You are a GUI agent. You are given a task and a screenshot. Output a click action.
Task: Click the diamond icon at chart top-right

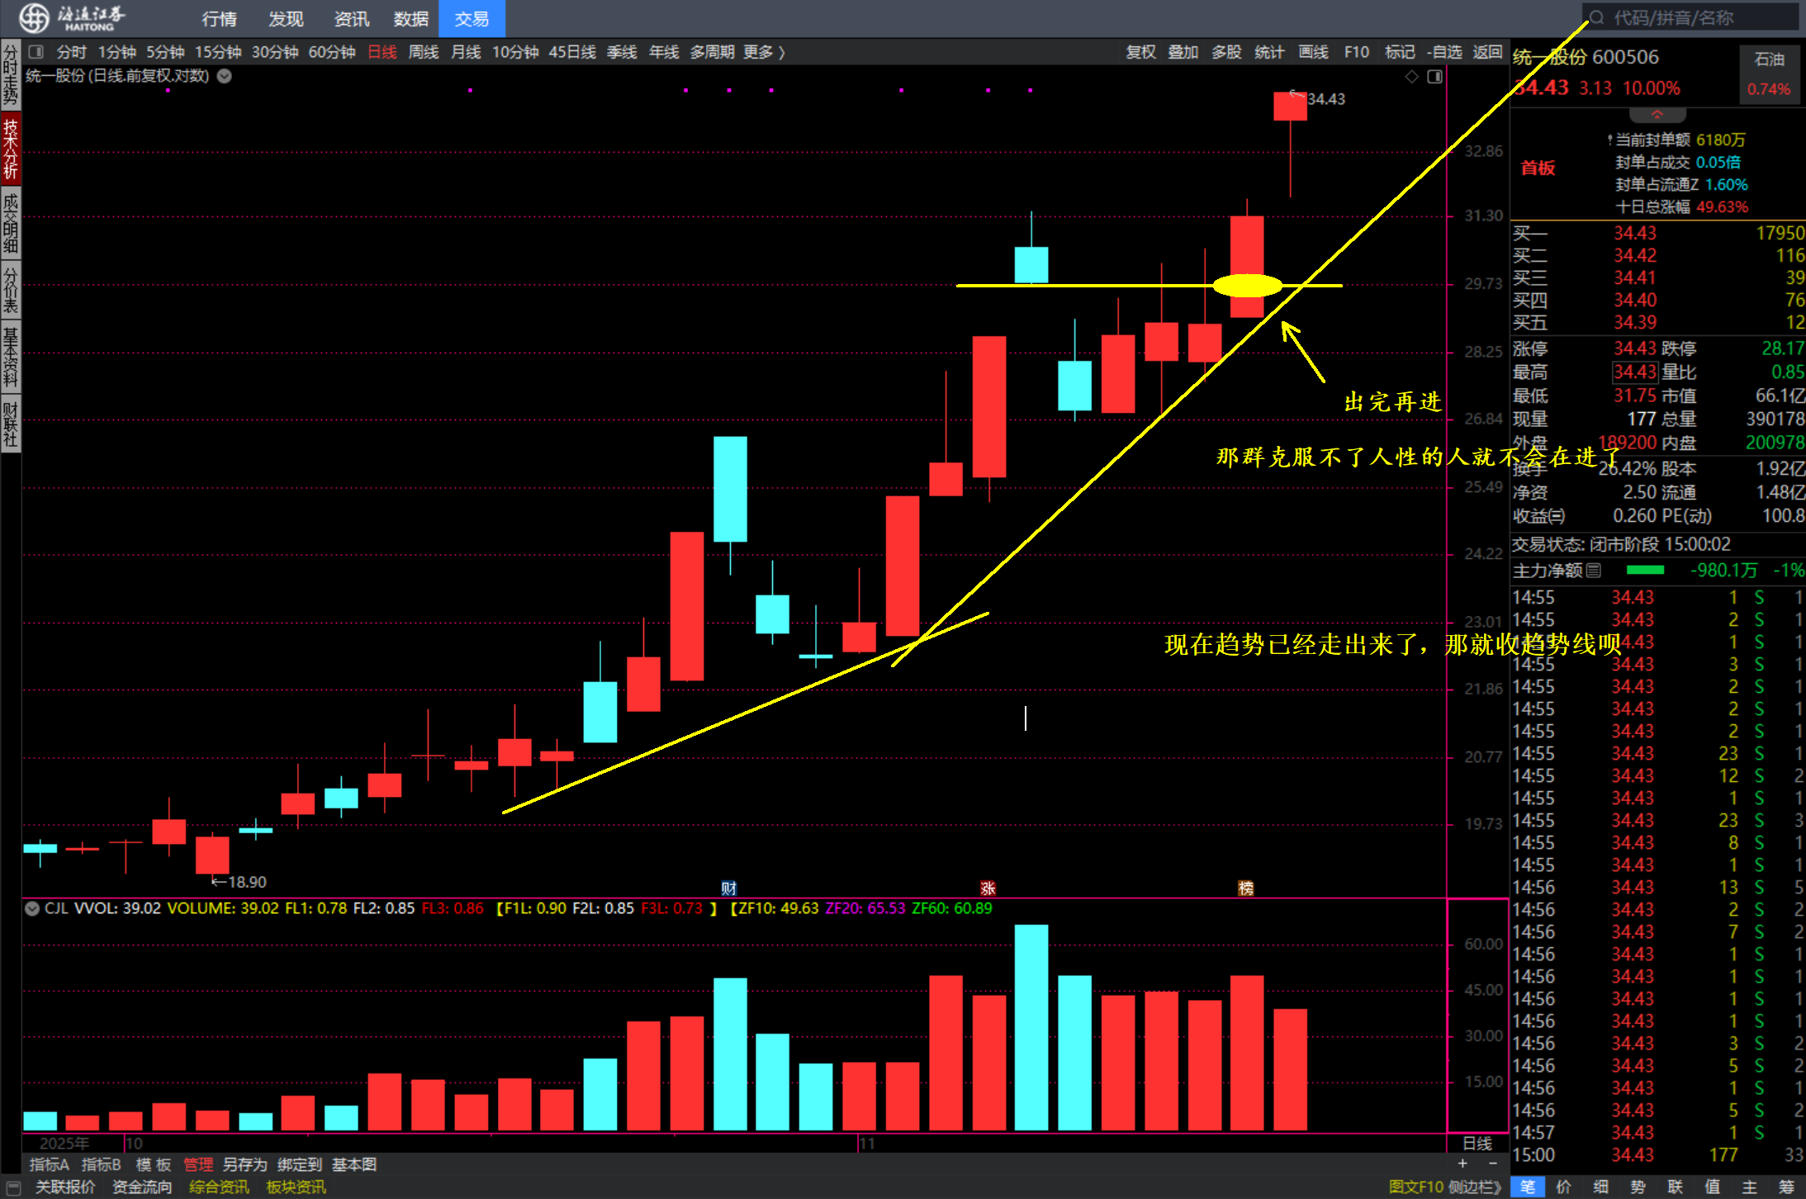tap(1411, 77)
